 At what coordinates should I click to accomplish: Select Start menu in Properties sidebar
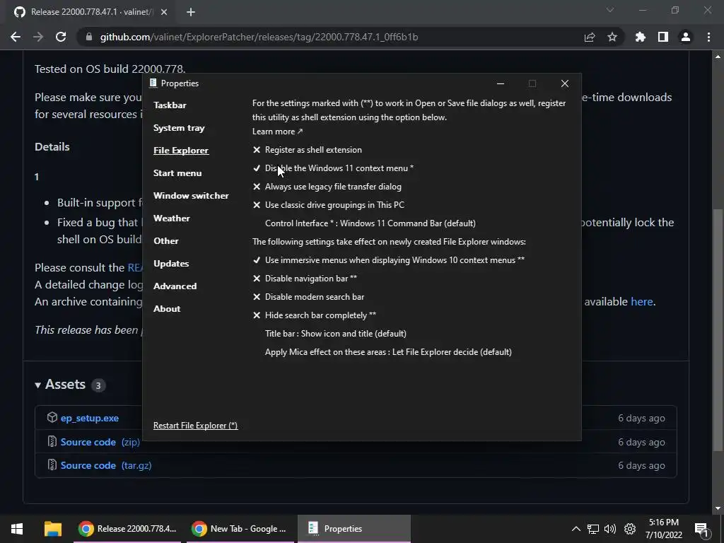pos(177,173)
